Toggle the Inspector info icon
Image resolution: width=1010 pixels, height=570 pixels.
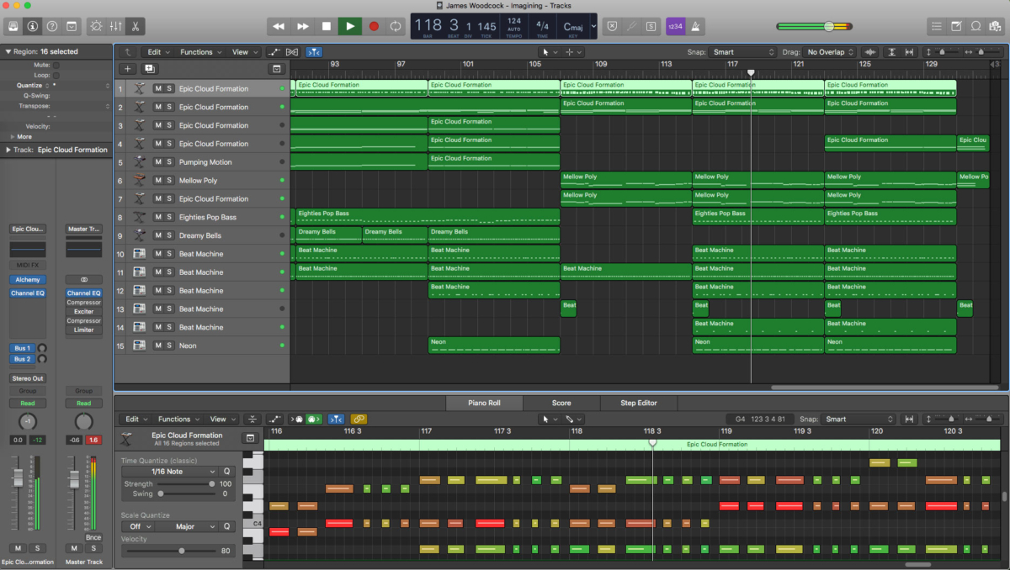point(33,26)
